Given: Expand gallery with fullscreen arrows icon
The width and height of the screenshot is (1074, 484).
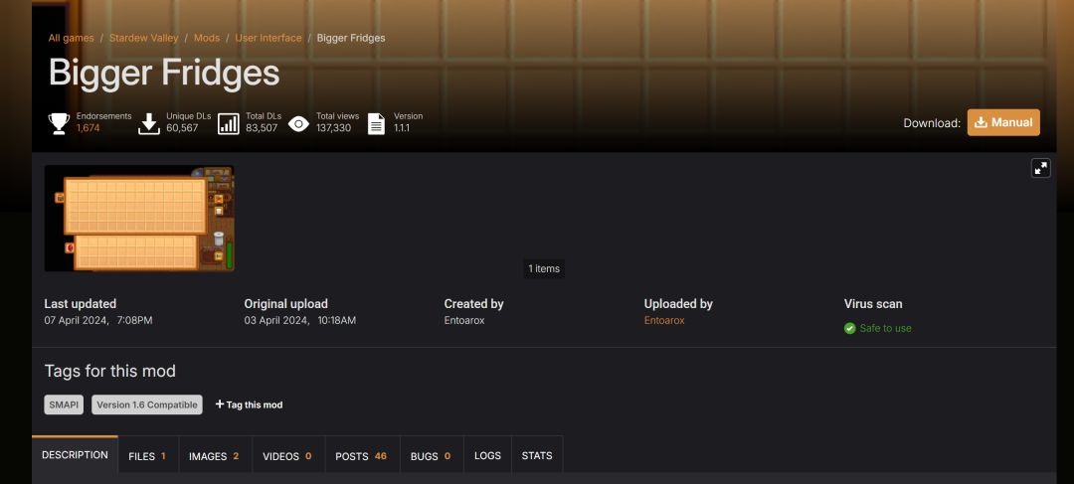Looking at the screenshot, I should click(x=1040, y=168).
